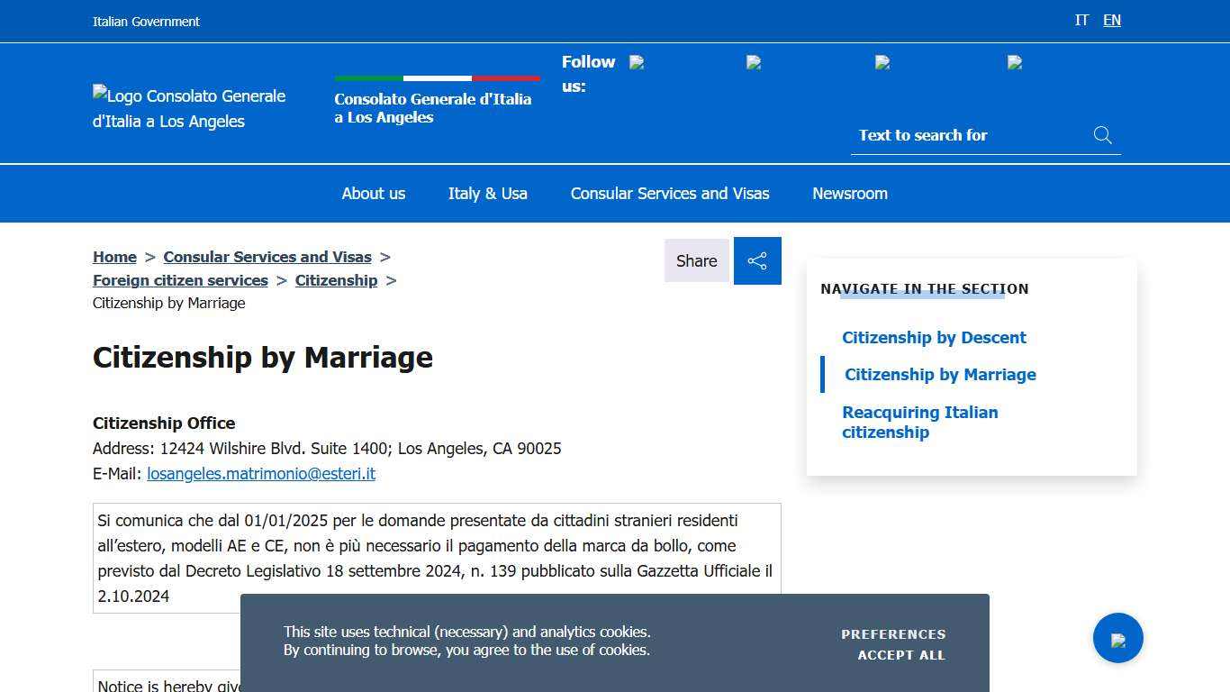Open the first social media icon after Follow us
This screenshot has height=692, width=1230.
point(636,62)
